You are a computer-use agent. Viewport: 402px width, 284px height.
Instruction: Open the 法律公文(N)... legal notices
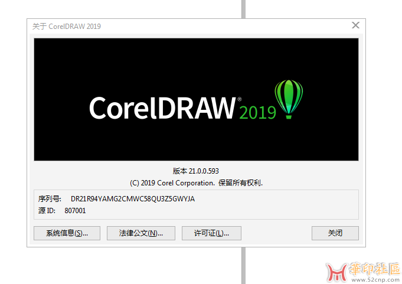(x=141, y=233)
